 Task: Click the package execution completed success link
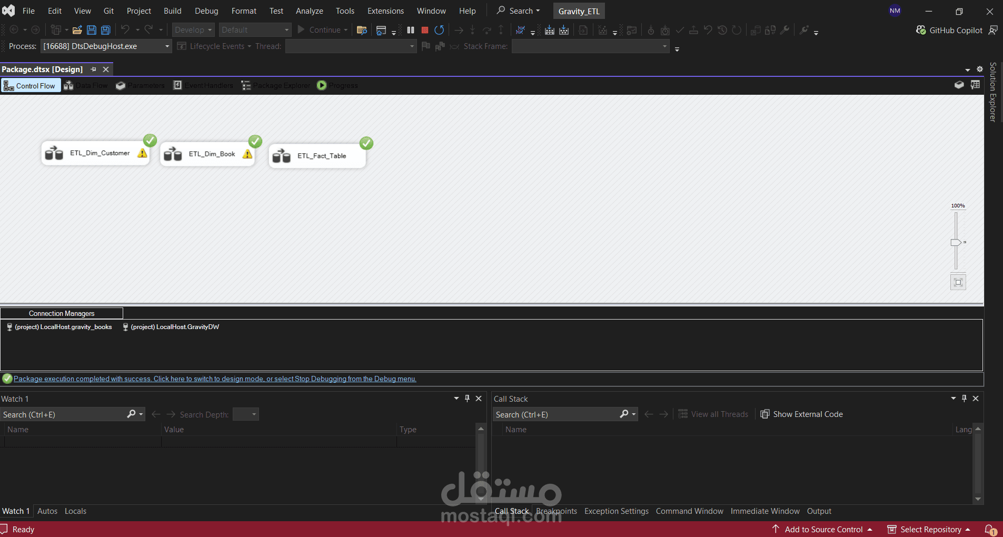tap(215, 379)
